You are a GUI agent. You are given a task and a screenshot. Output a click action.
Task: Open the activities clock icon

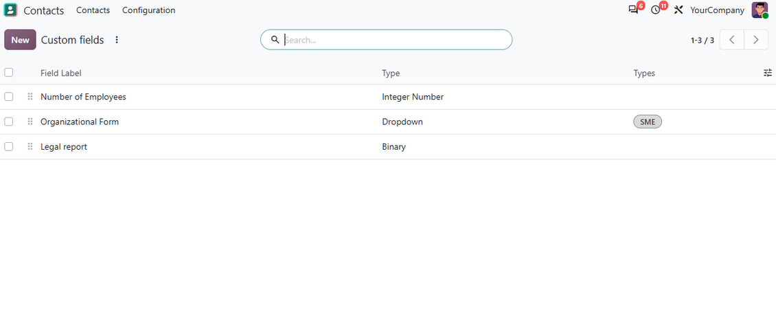tap(656, 10)
